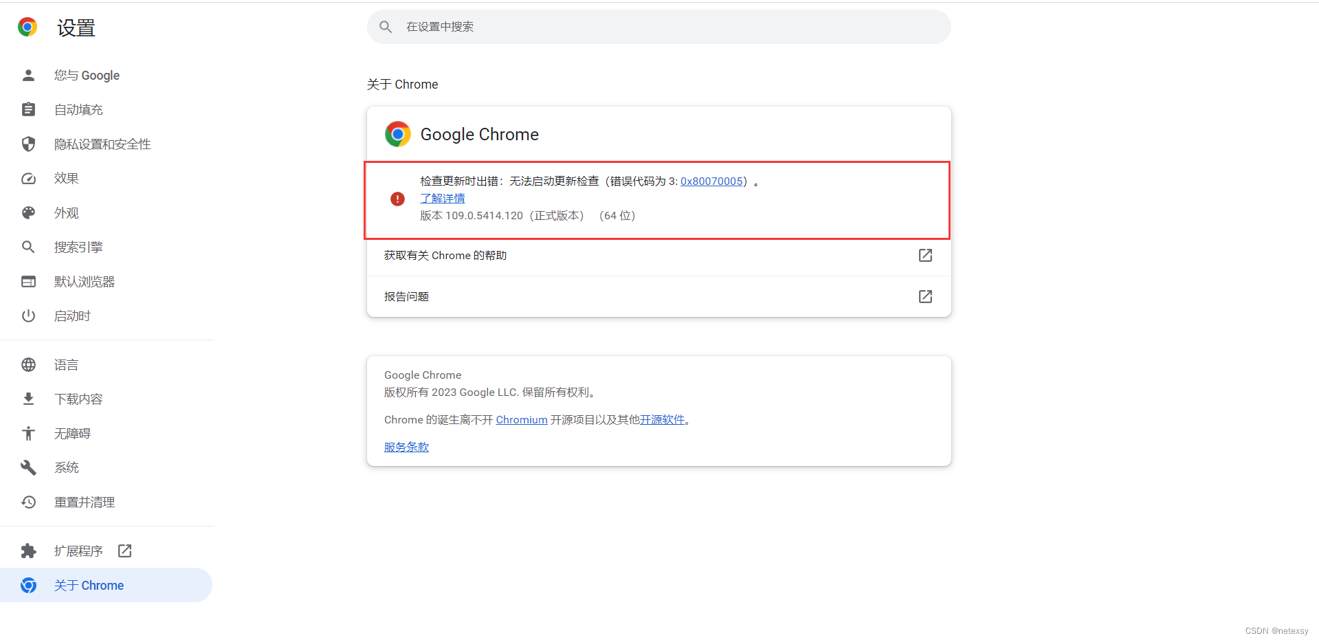Open 下载内容 settings section
Viewport: 1319px width, 642px height.
click(78, 399)
